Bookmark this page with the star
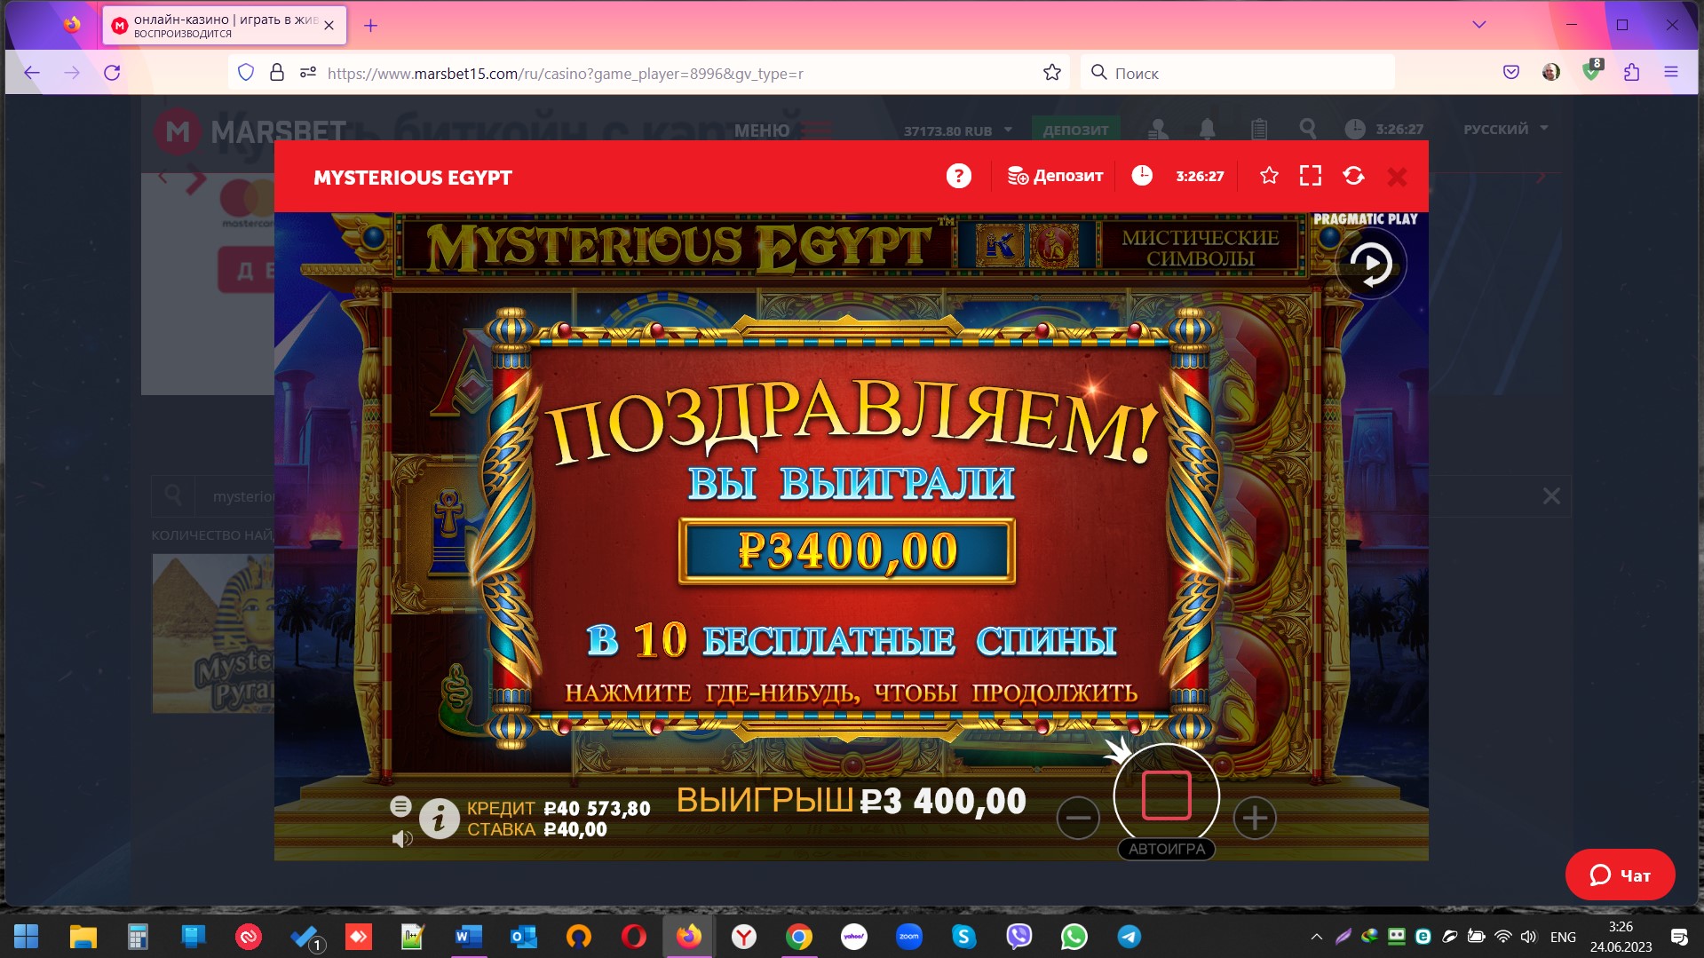Screen dimensions: 1704x958 pyautogui.click(x=1052, y=73)
